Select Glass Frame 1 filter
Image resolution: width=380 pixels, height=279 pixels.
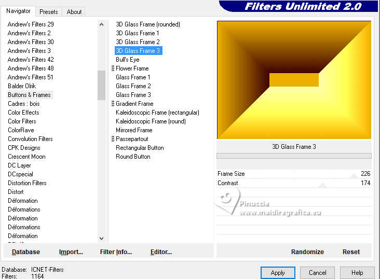pos(133,77)
